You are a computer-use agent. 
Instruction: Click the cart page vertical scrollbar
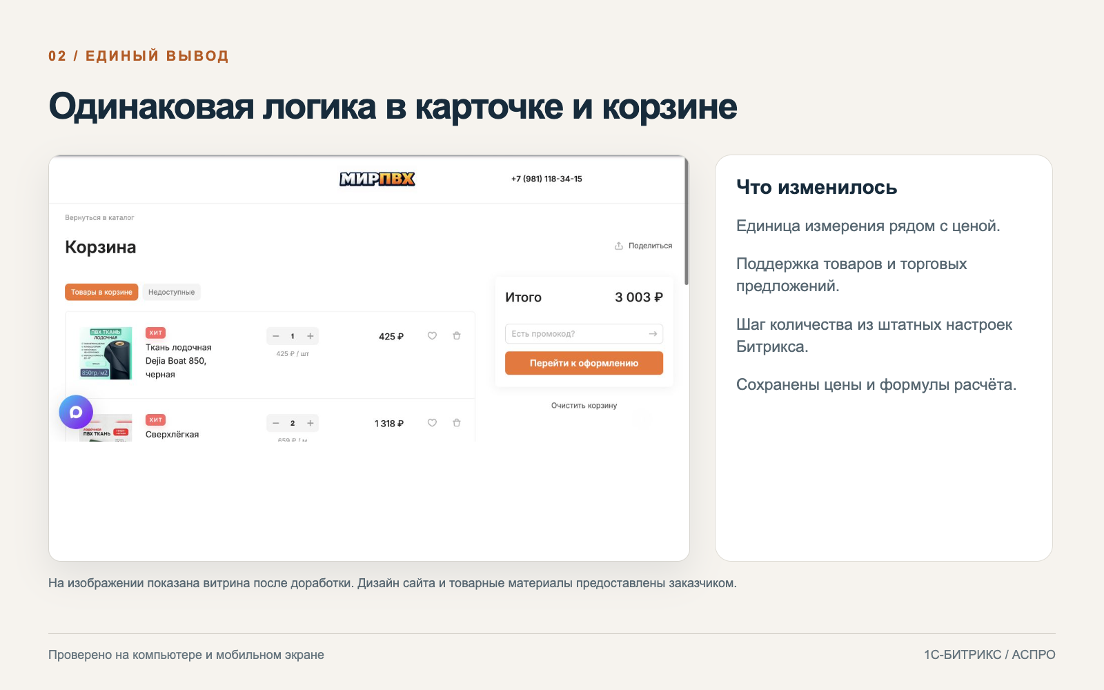(x=687, y=221)
